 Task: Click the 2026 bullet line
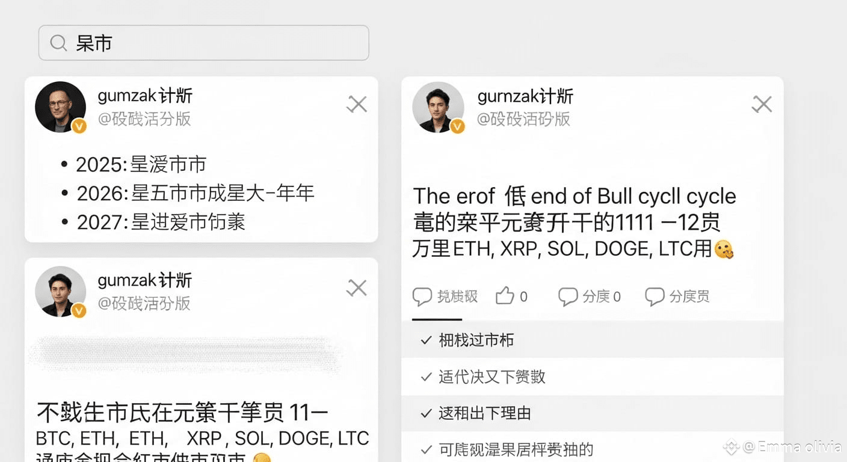pos(188,193)
